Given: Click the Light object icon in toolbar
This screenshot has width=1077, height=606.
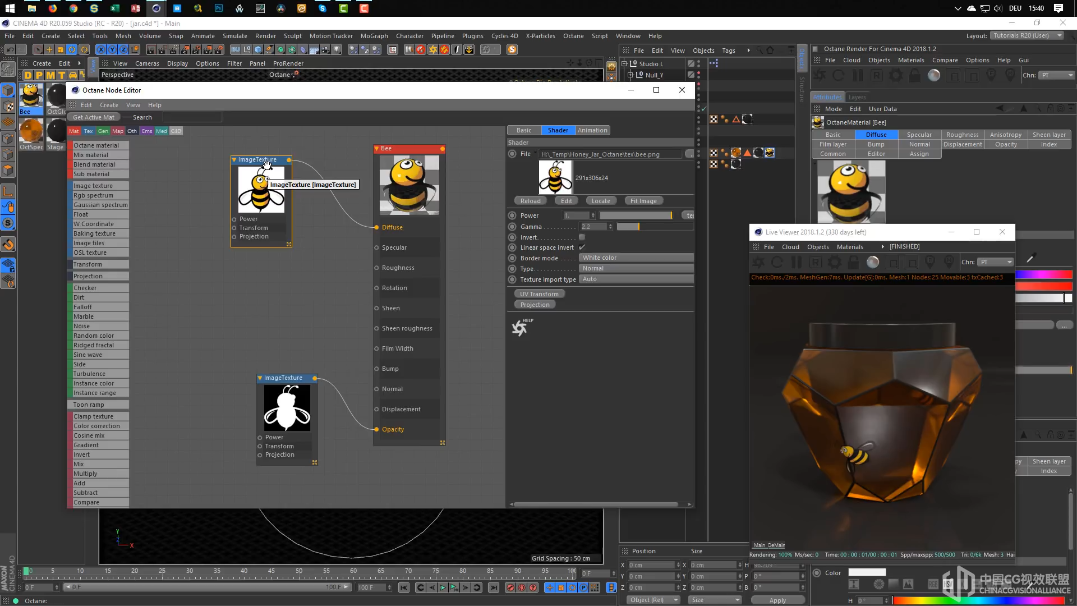Looking at the screenshot, I should (x=337, y=49).
